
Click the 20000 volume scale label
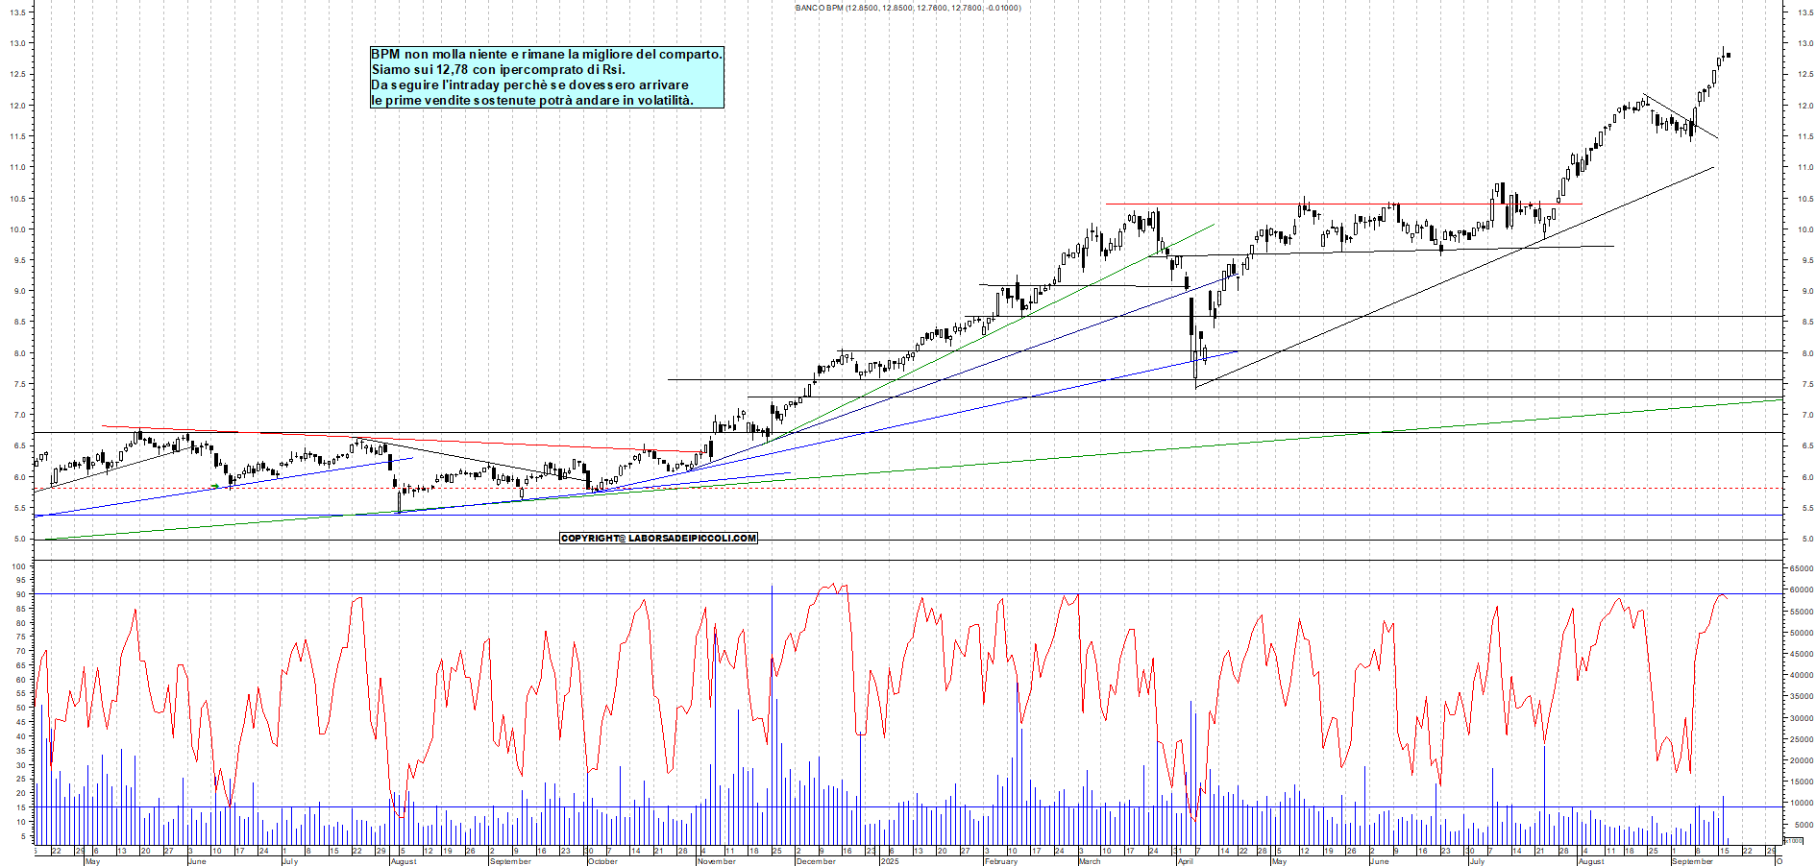pos(1802,760)
